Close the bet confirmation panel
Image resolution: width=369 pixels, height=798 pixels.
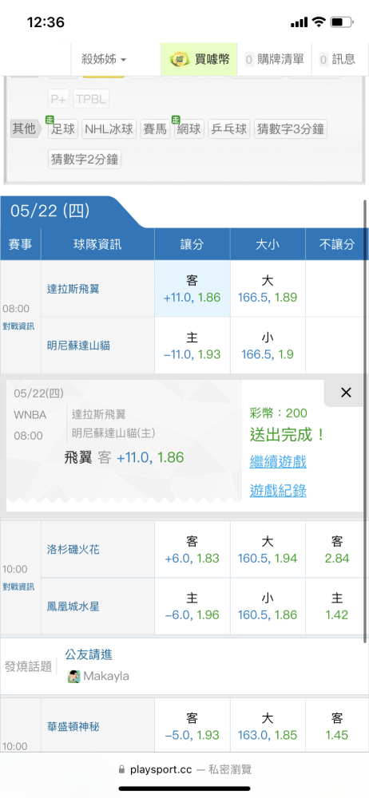coord(346,393)
